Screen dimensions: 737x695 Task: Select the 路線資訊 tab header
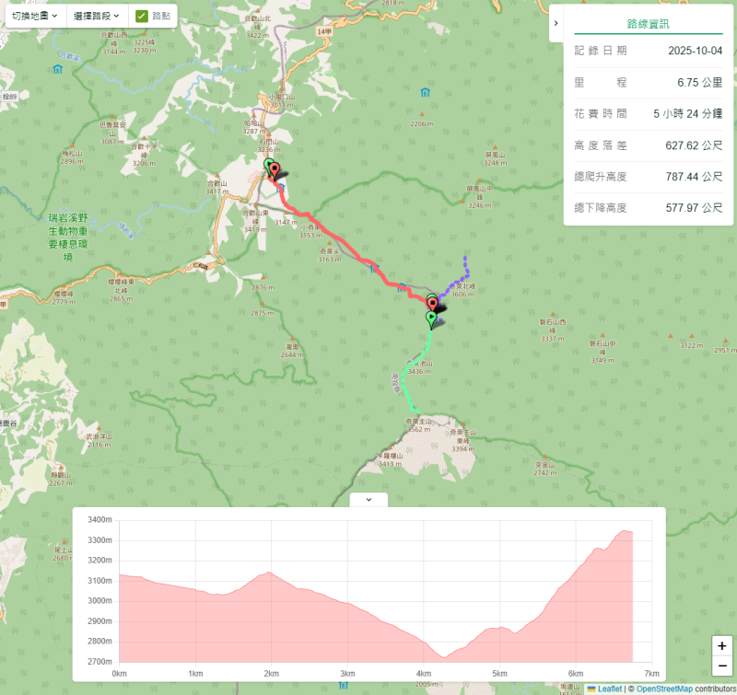[x=648, y=25]
